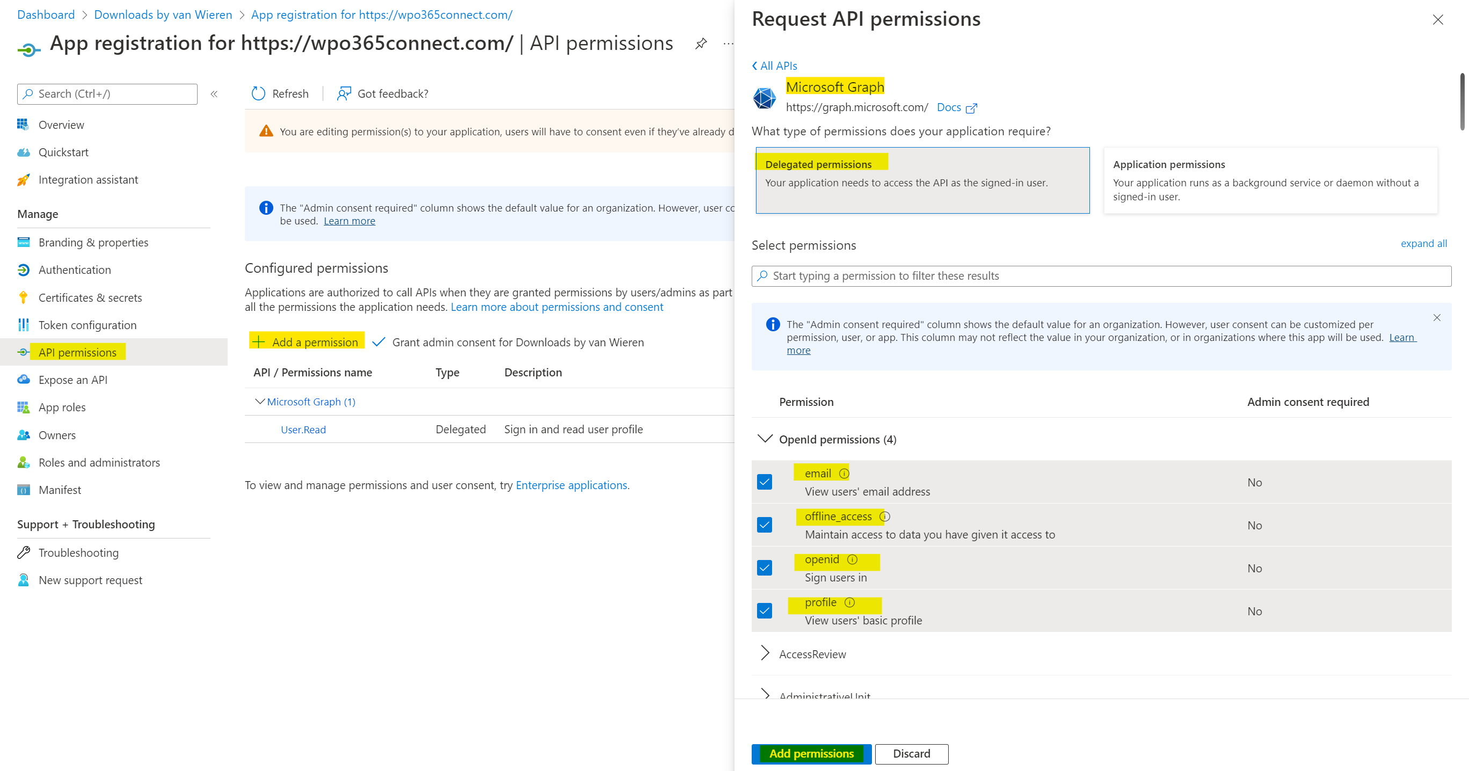
Task: Open the User.Read permission link
Action: tap(303, 430)
